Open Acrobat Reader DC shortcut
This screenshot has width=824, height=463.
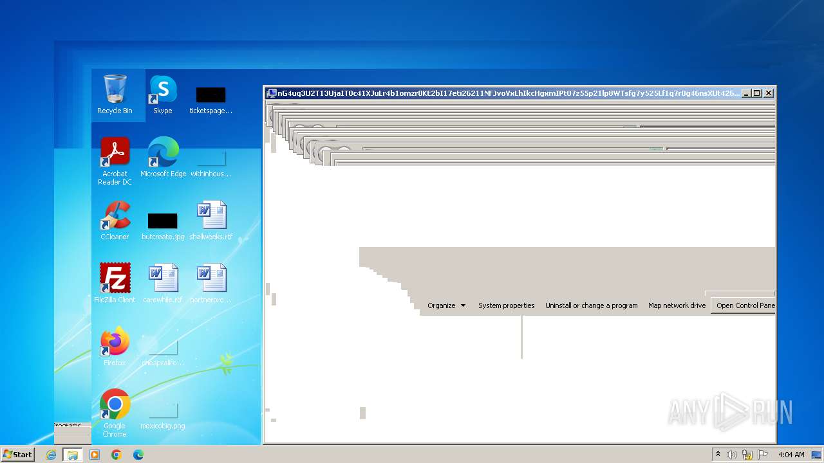pyautogui.click(x=115, y=161)
